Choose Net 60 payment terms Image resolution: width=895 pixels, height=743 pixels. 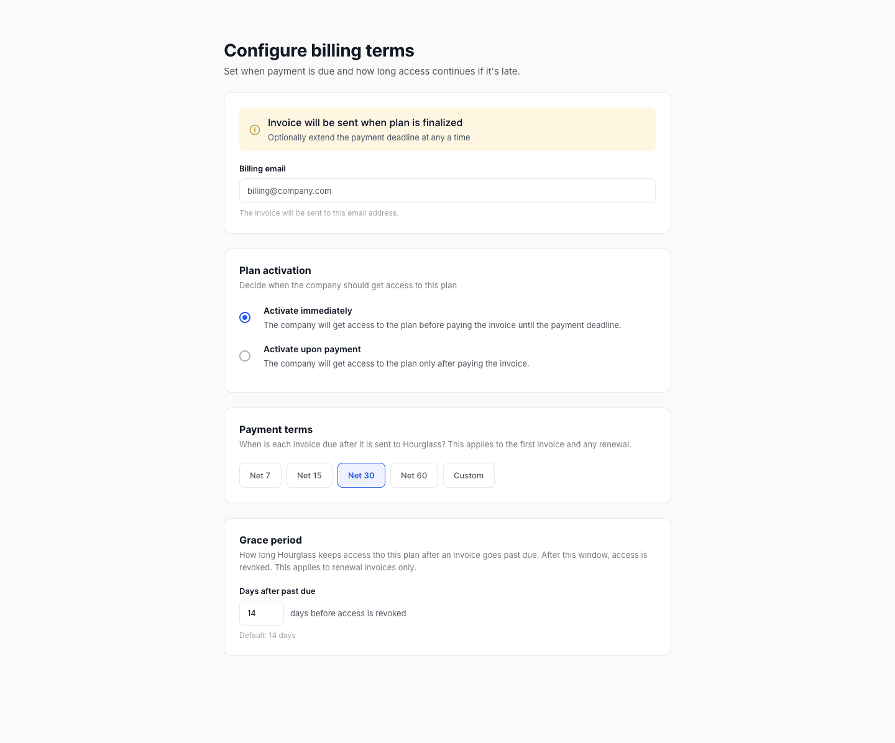click(x=414, y=475)
